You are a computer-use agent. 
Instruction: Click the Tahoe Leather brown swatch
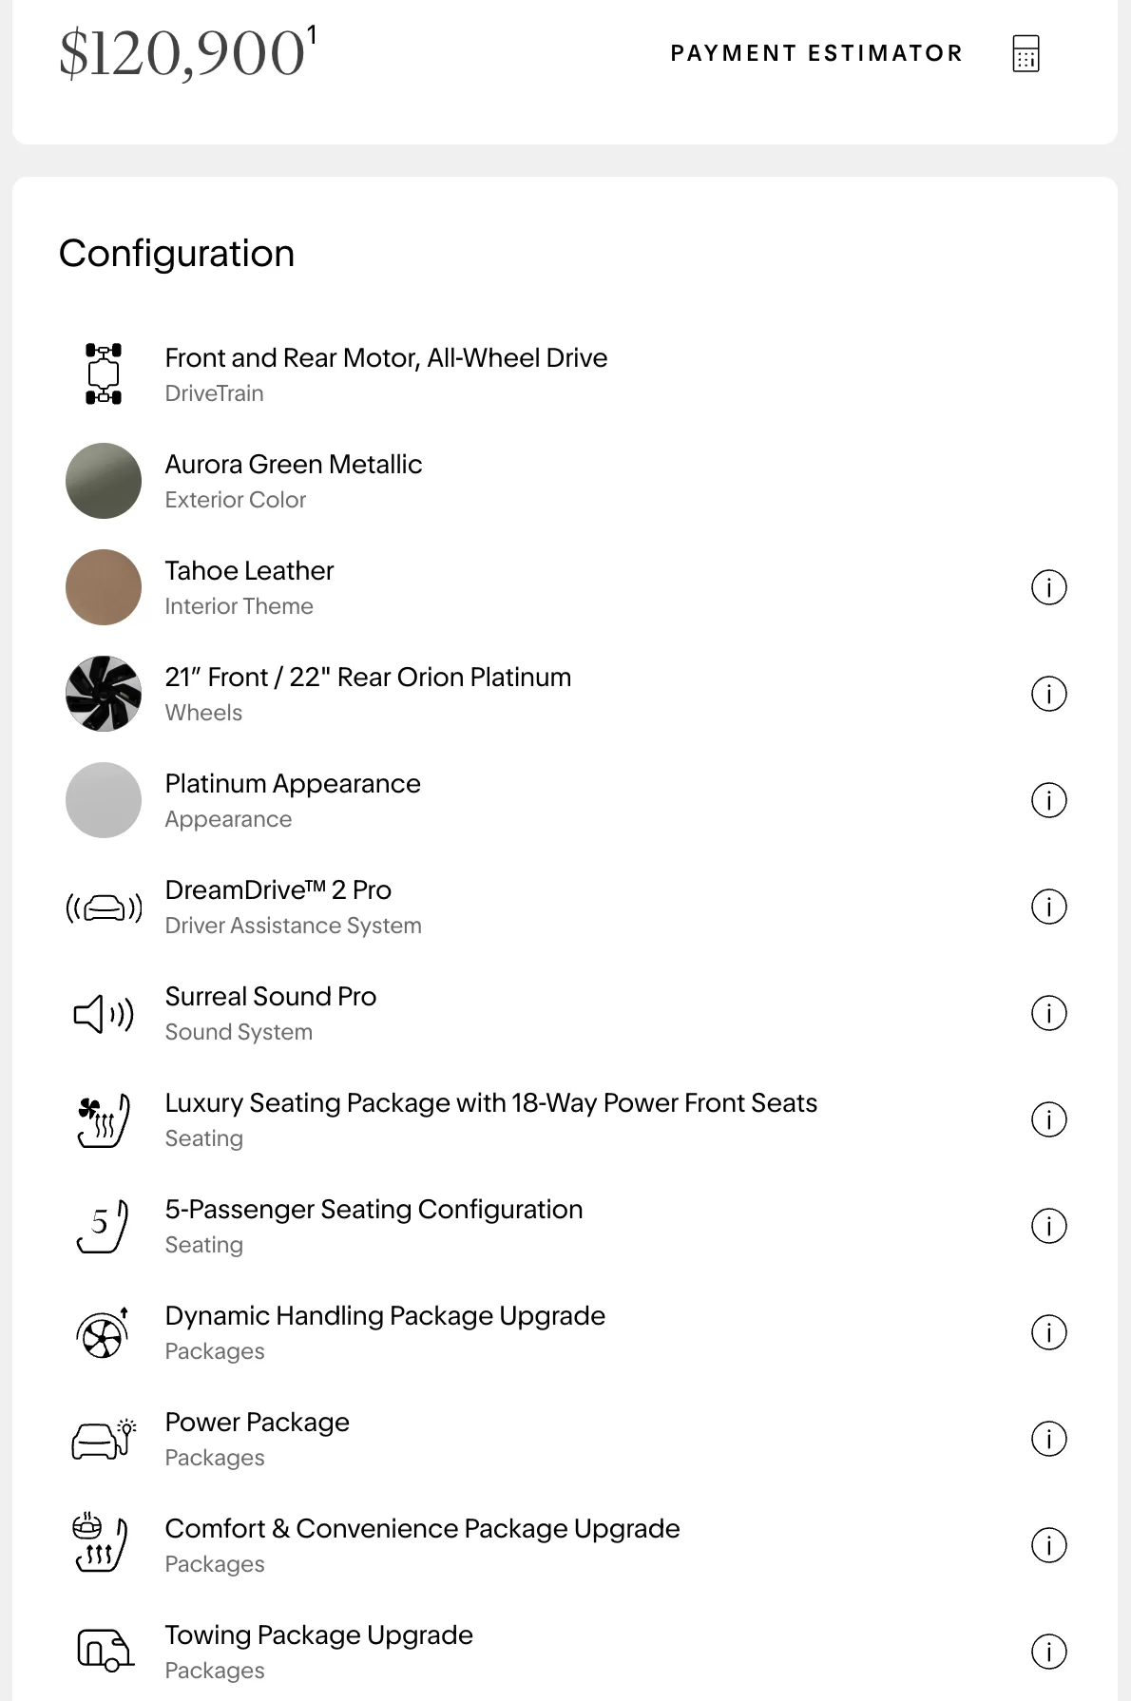(104, 587)
